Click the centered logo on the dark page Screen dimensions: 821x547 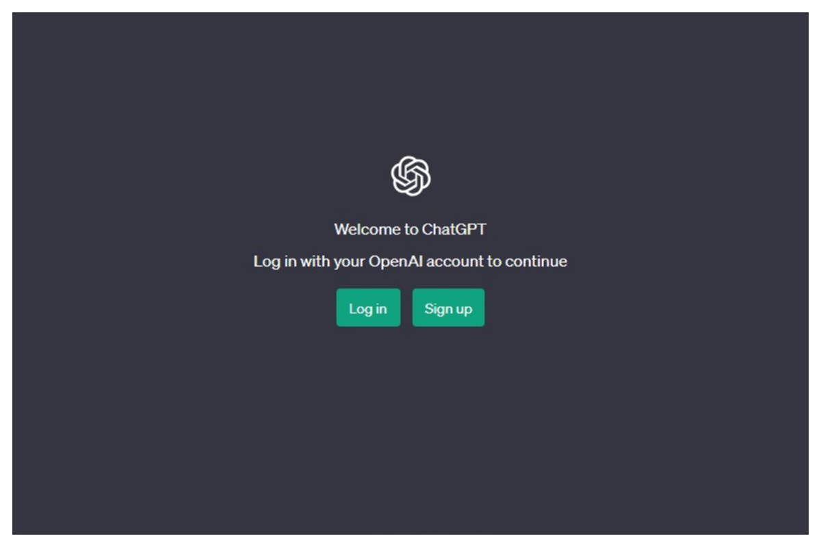click(410, 175)
